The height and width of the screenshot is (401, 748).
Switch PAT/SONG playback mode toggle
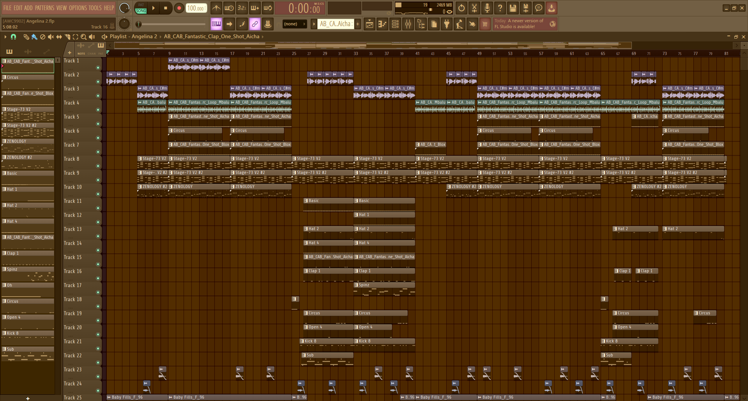[x=141, y=8]
